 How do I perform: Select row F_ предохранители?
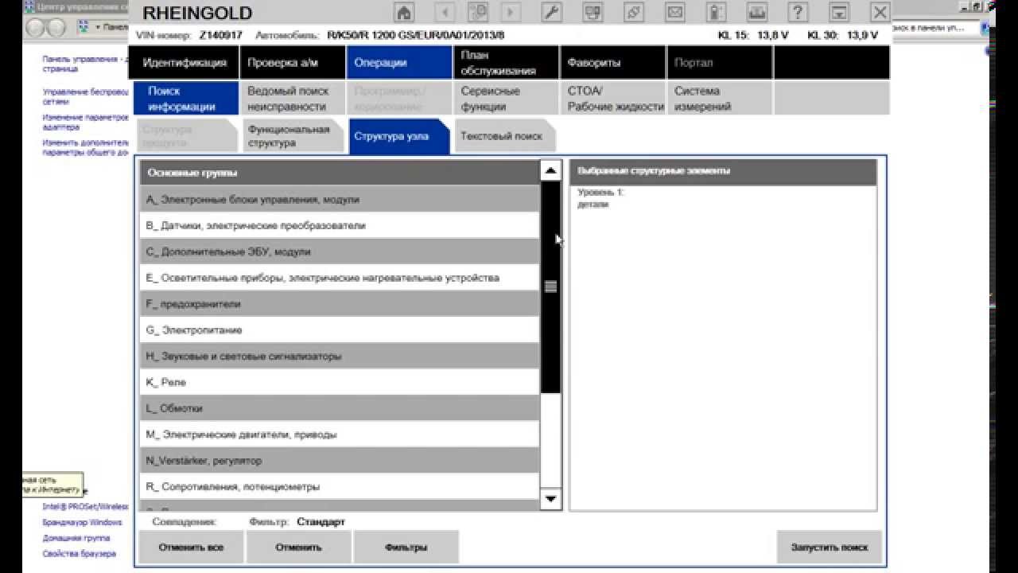coord(340,304)
